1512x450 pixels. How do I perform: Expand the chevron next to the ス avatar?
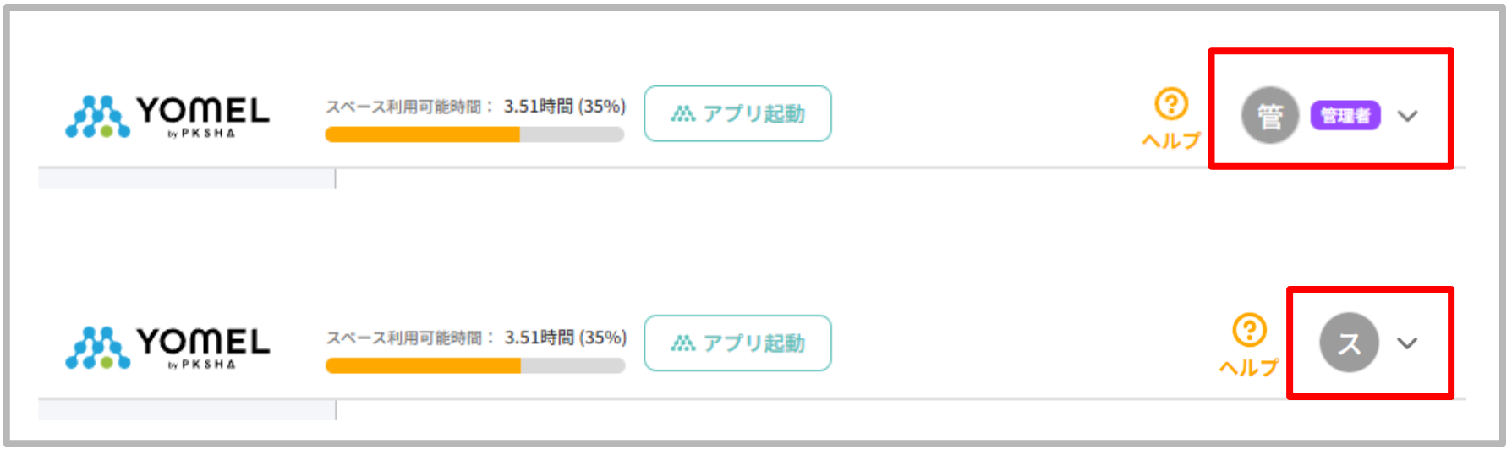(x=1407, y=343)
